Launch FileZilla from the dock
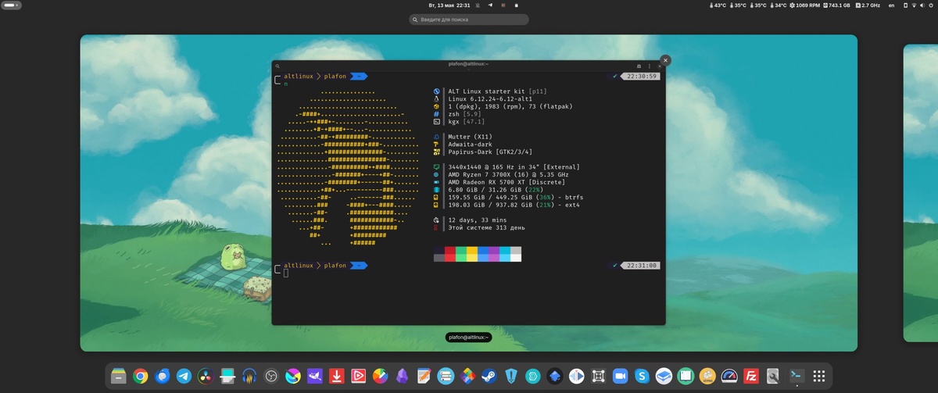938x393 pixels. point(751,376)
